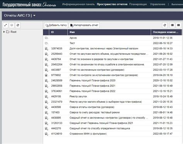
Task: Click the collapse tree icon in left panel
Action: pyautogui.click(x=12, y=25)
